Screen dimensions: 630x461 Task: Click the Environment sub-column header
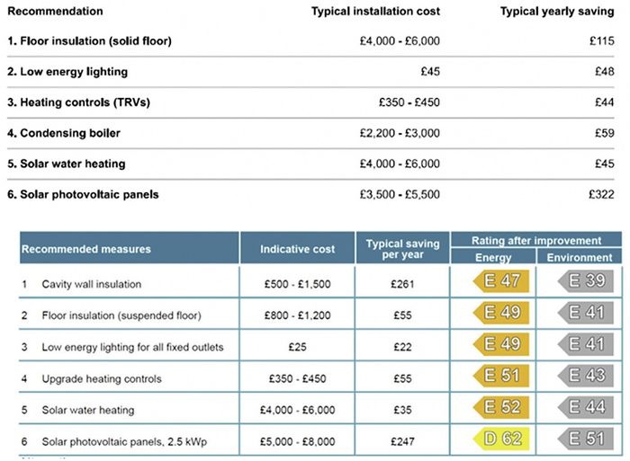coord(580,257)
